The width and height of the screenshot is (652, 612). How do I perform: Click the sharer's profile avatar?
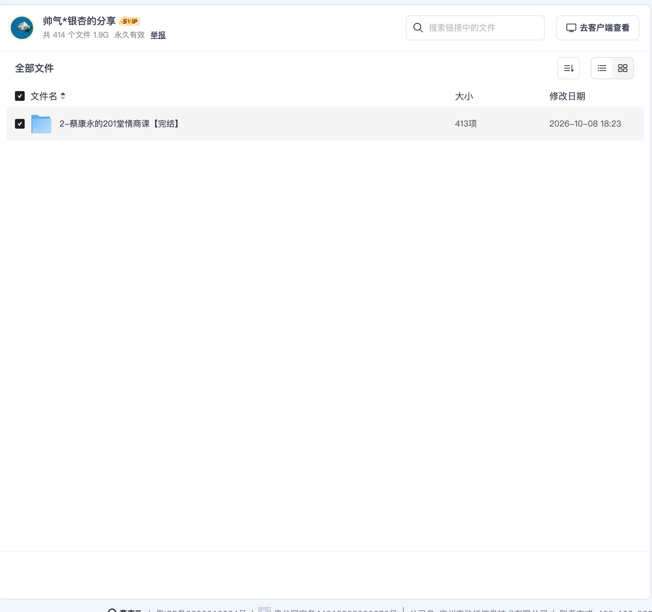22,28
